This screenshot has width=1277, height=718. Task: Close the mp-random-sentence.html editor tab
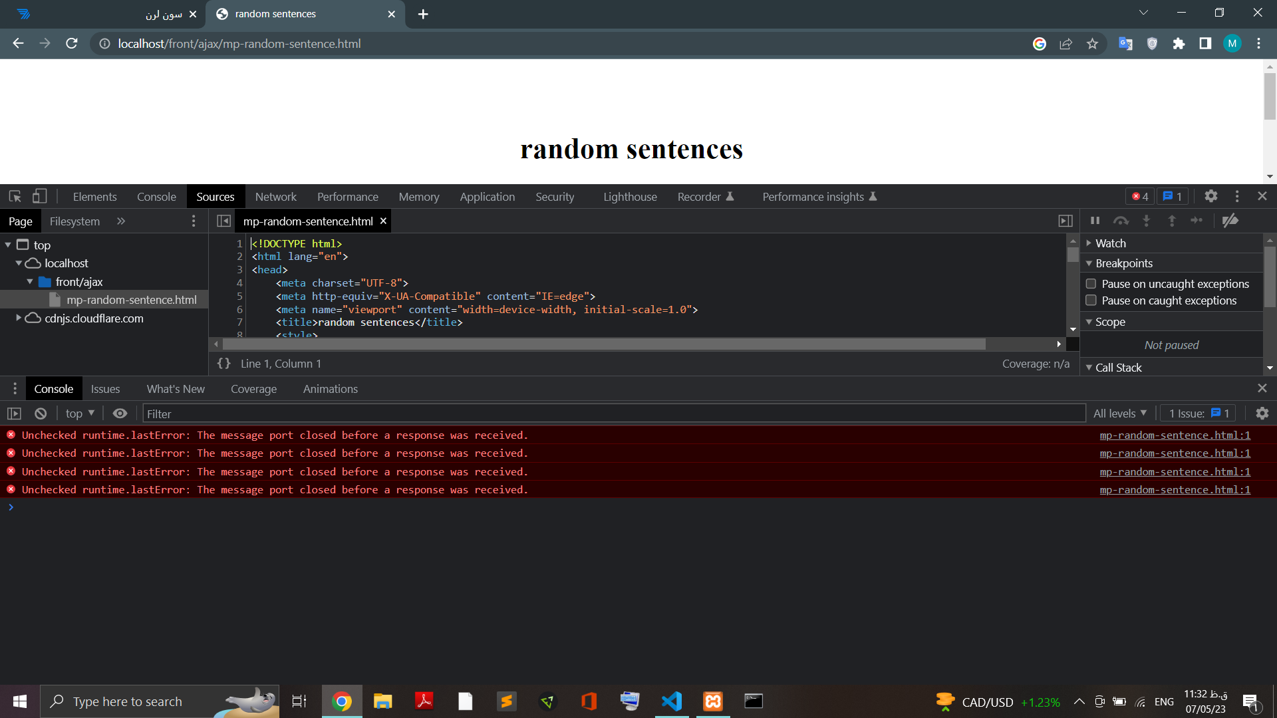[383, 221]
